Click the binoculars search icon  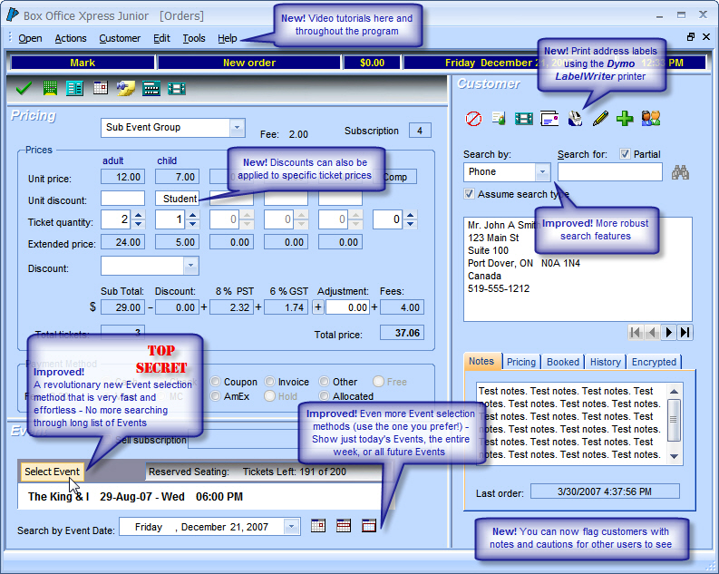coord(681,171)
